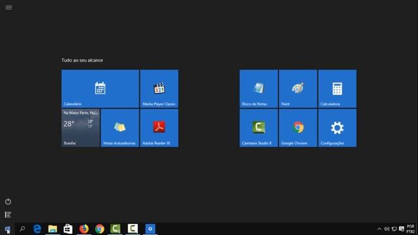Open Chrome from the taskbar
The height and width of the screenshot is (235, 418).
[100, 229]
